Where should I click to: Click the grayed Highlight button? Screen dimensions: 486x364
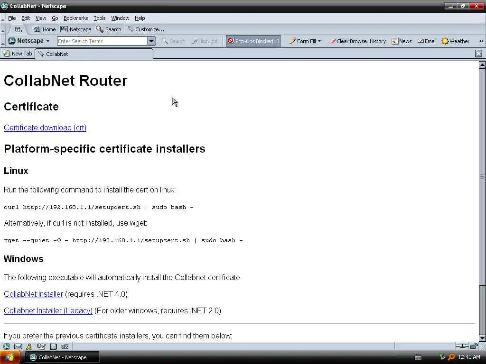click(205, 41)
